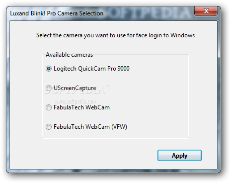
Task: Click the Logitech QuickCam Pro 9000 label text
Action: (91, 69)
